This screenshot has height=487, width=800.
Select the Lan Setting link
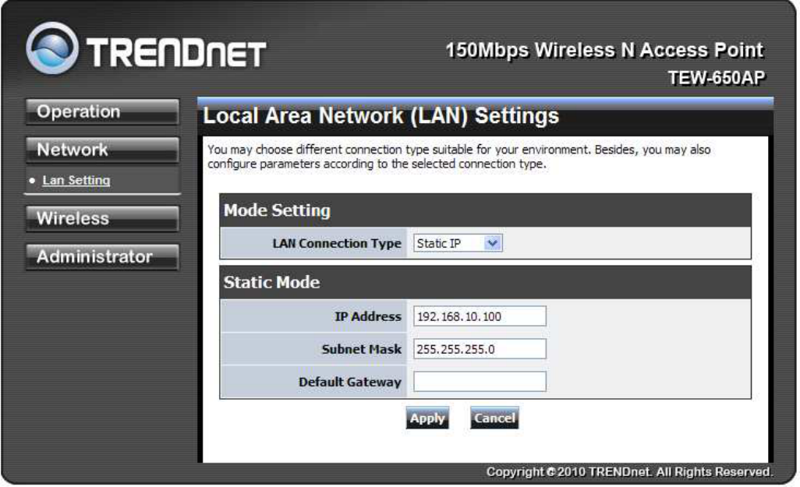pyautogui.click(x=76, y=180)
